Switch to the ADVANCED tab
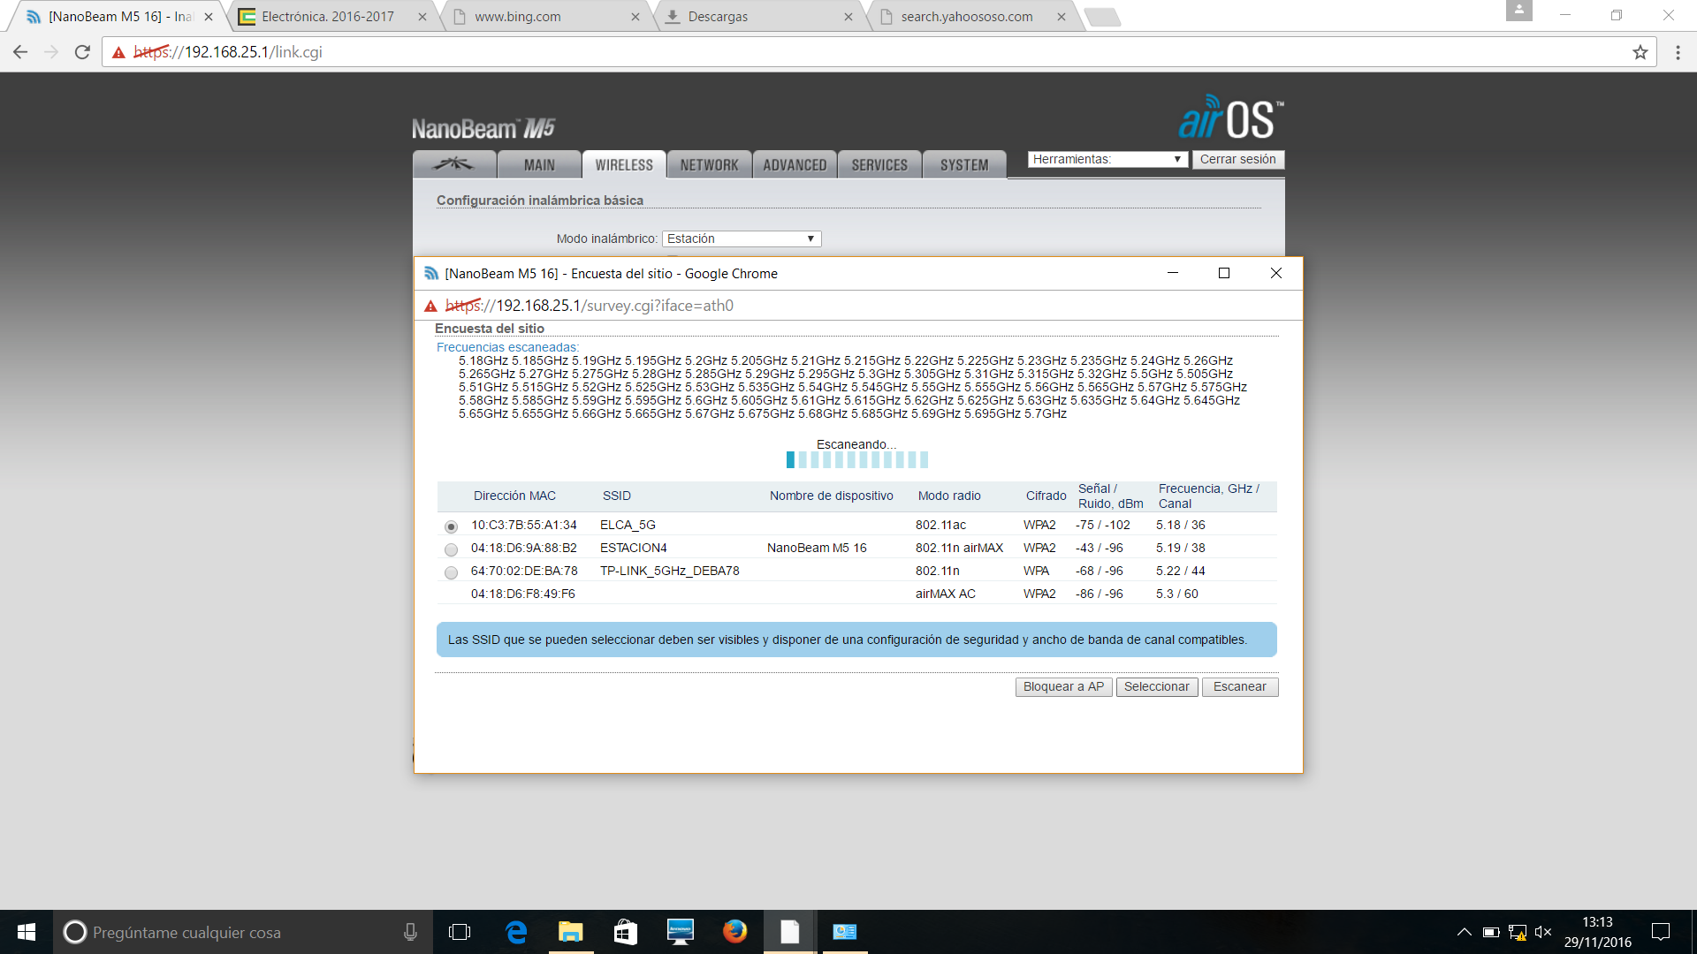 pos(795,164)
